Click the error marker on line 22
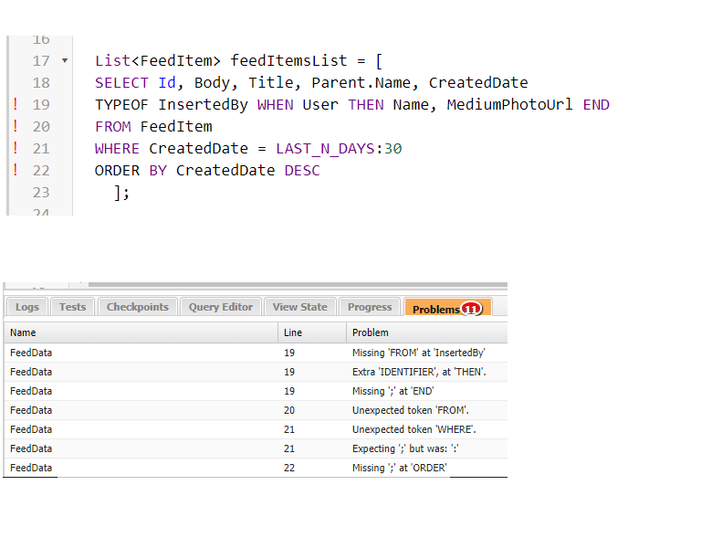This screenshot has width=722, height=559. pos(16,170)
